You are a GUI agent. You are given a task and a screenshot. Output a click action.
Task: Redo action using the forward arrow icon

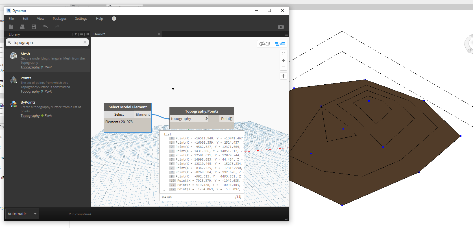[57, 27]
